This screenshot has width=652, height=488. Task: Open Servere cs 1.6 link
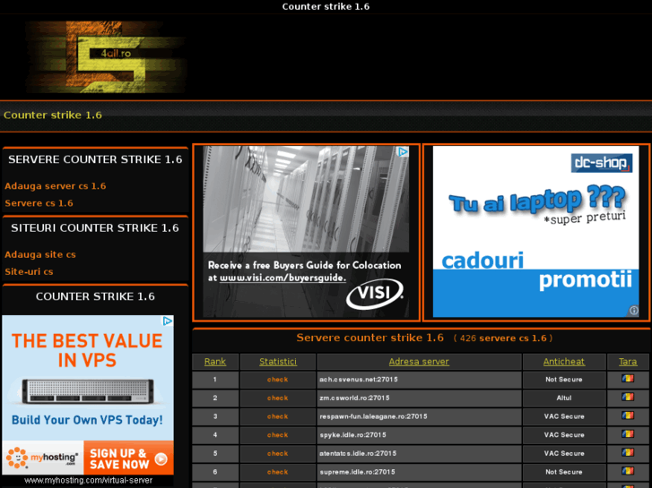pos(39,203)
